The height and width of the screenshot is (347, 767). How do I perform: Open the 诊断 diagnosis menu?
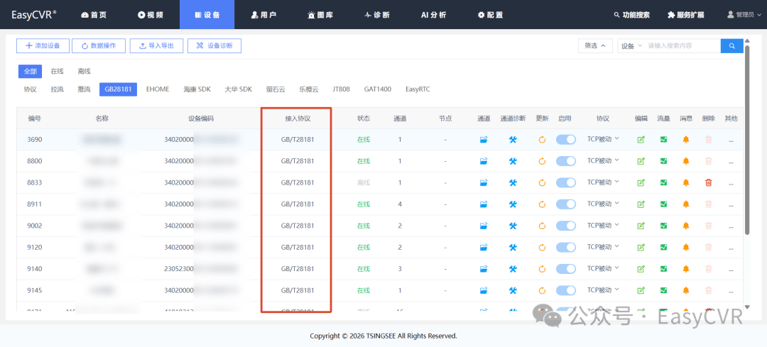click(x=377, y=15)
